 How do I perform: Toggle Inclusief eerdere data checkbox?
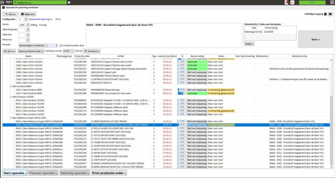pyautogui.click(x=61, y=46)
